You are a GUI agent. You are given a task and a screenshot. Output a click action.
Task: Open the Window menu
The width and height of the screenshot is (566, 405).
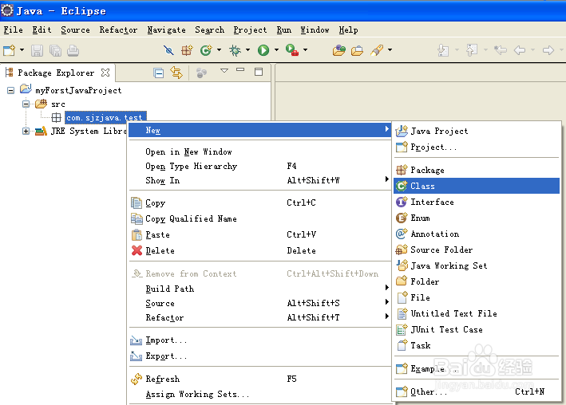click(315, 30)
